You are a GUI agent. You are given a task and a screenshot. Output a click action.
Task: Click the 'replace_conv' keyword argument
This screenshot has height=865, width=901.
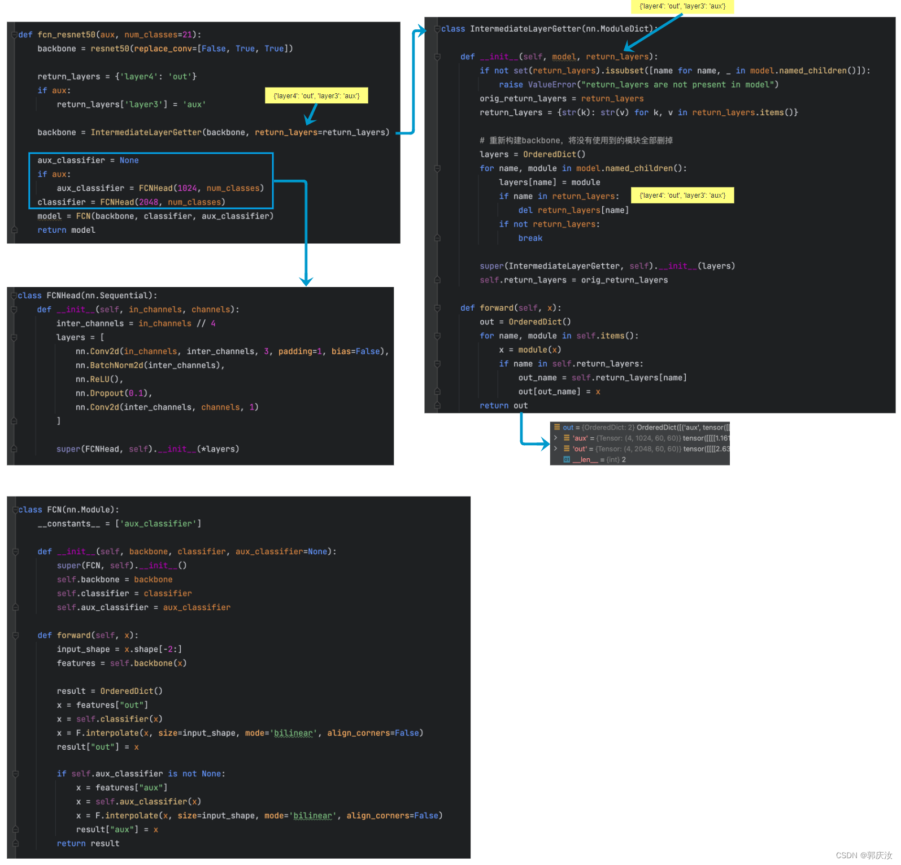click(x=163, y=49)
